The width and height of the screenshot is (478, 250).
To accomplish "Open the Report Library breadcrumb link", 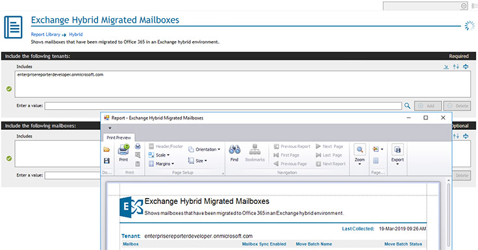I will (45, 34).
